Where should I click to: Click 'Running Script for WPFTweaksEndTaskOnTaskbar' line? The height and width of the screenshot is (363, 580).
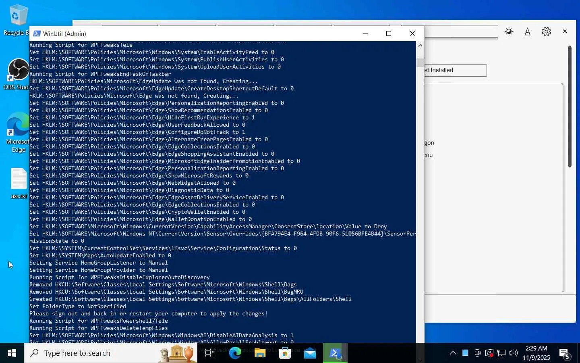[100, 74]
